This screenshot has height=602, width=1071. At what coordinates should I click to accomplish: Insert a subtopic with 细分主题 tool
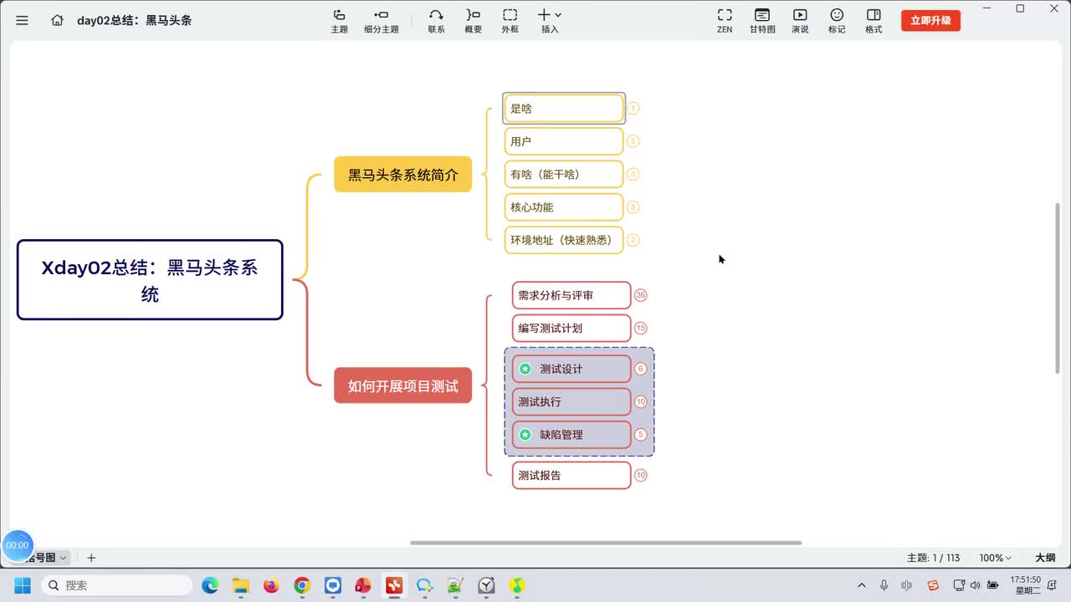[382, 21]
